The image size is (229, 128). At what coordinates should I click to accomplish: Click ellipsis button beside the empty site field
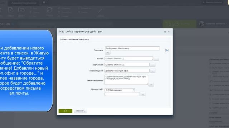coord(143,95)
